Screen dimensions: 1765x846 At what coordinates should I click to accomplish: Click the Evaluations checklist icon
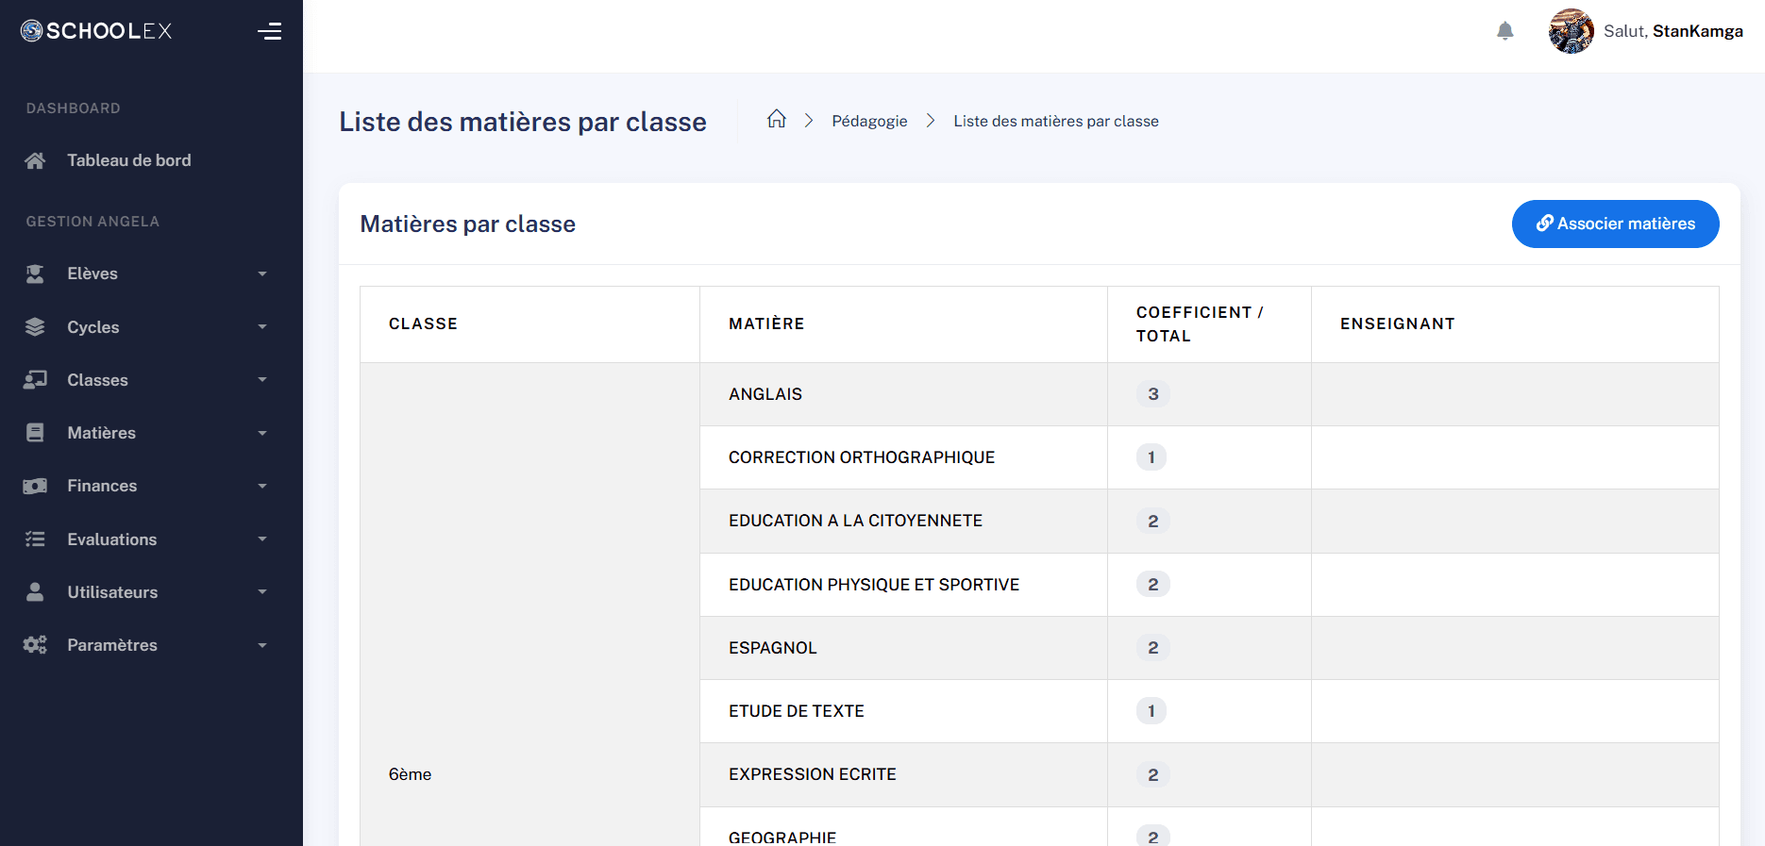click(35, 539)
